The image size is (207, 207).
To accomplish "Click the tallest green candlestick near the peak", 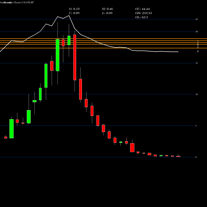I will [58, 55].
